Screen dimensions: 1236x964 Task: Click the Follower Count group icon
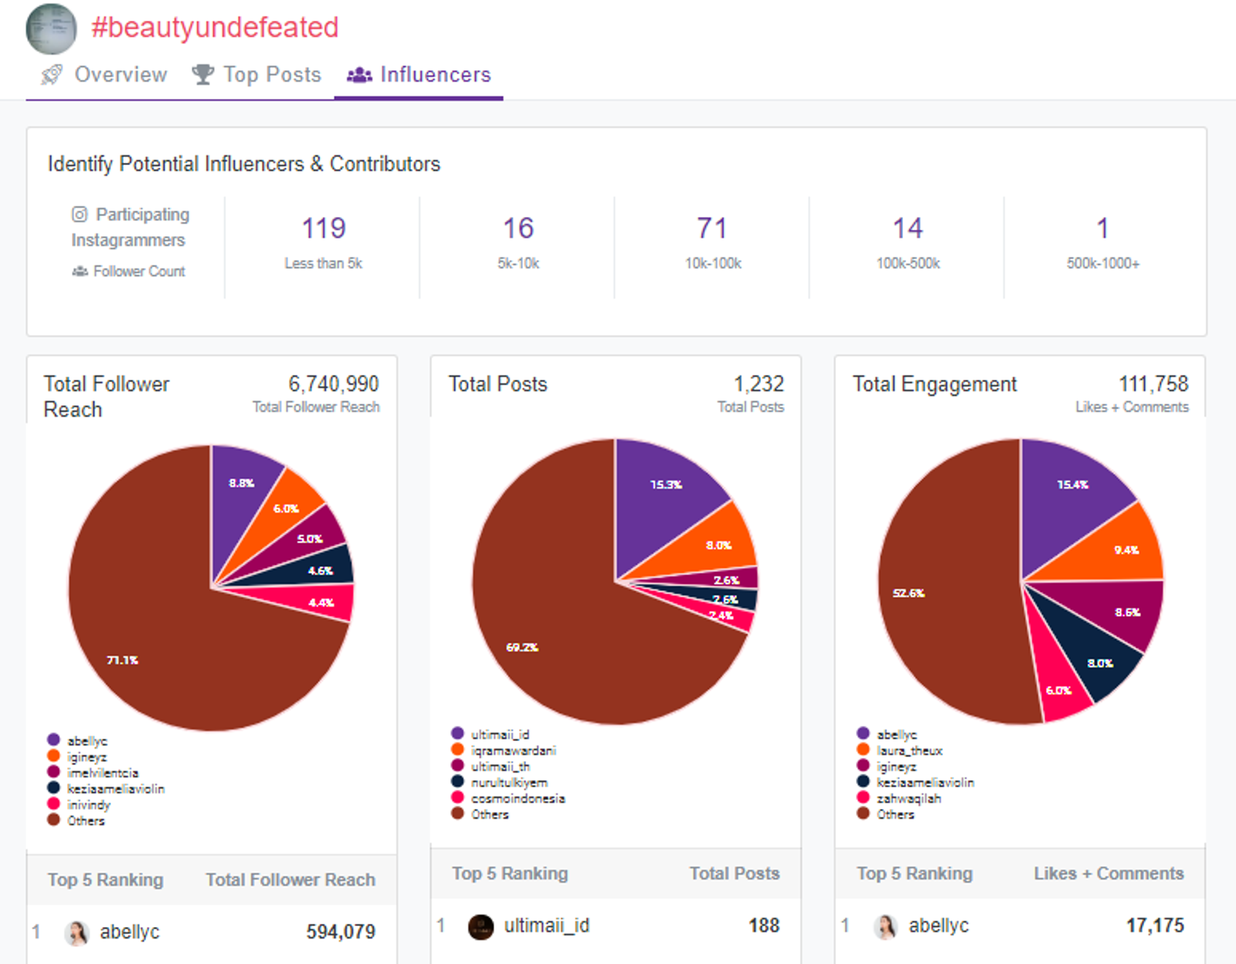tap(80, 272)
